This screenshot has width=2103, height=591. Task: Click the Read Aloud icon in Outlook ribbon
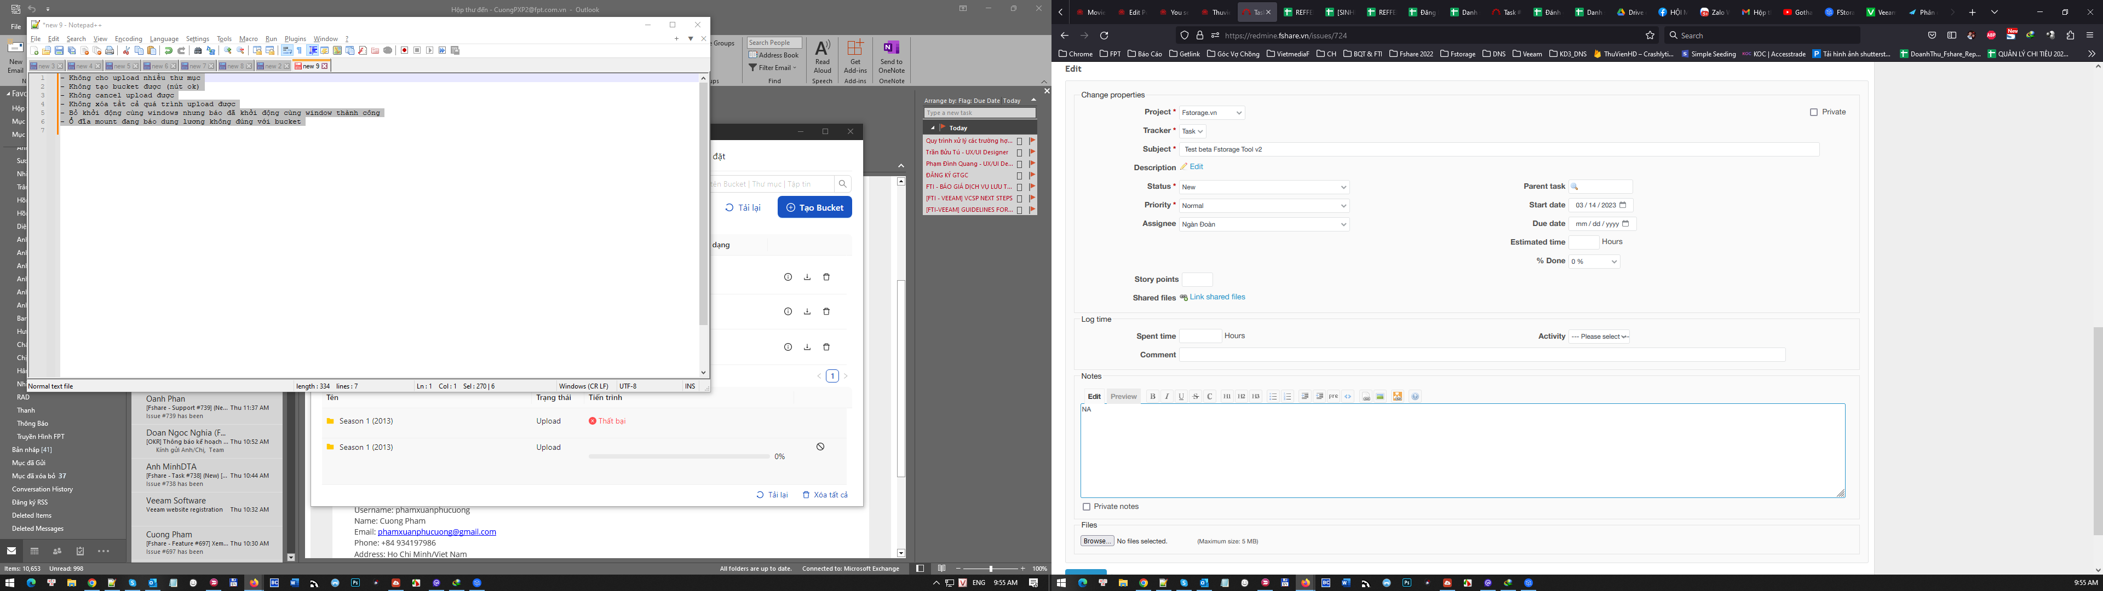point(822,56)
